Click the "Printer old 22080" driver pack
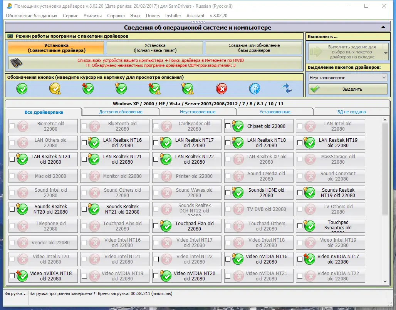 (x=186, y=176)
